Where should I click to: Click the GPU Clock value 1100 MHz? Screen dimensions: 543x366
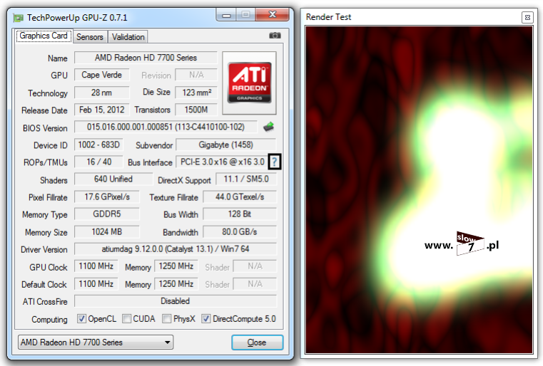pyautogui.click(x=96, y=266)
